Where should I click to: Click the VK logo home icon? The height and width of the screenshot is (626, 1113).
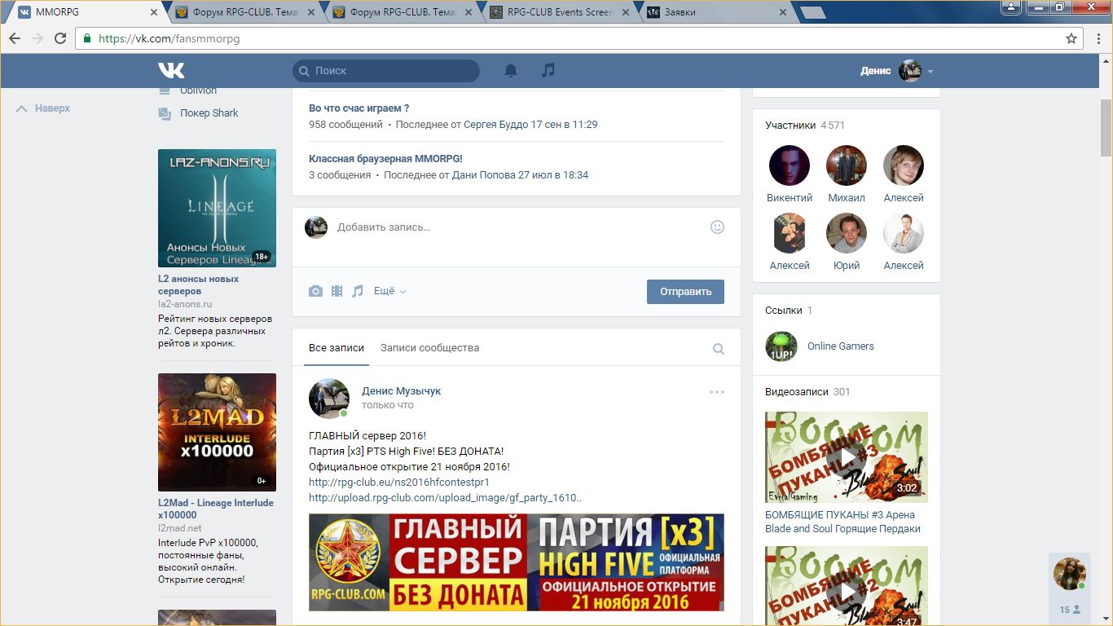(x=171, y=70)
